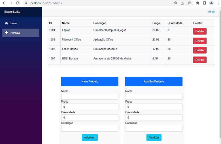Screen dimensions: 221x144
Task: Click the plus icon beside Produtos
Action: click(x=7, y=33)
